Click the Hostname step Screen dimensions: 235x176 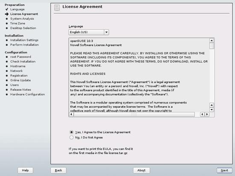tap(18, 66)
